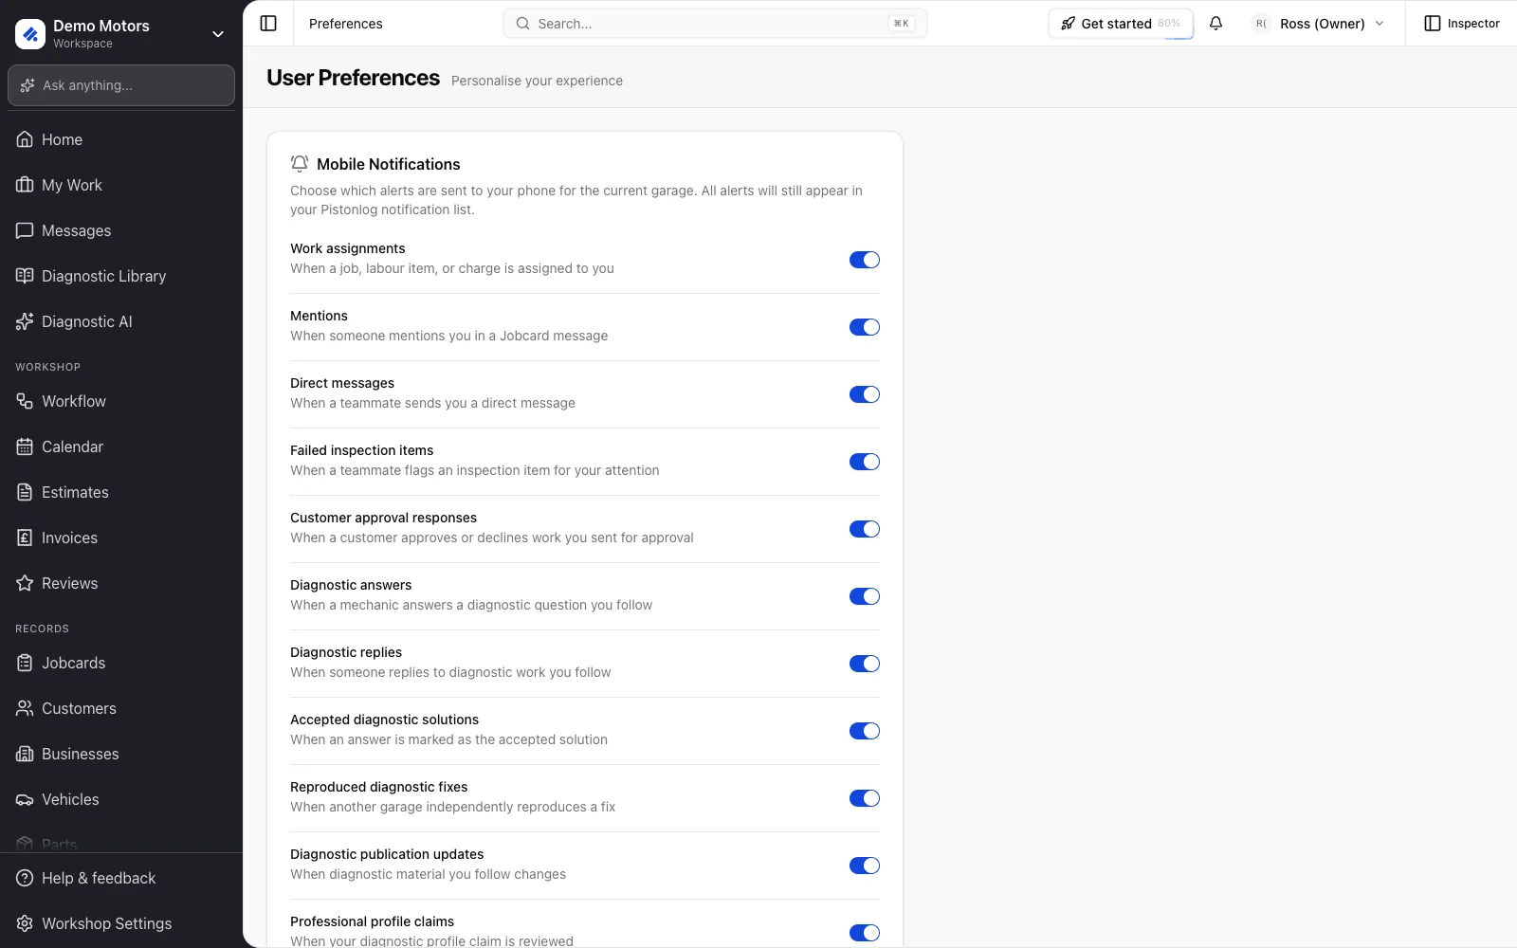Toggle Failed inspection items alerts
The image size is (1517, 948).
point(865,462)
